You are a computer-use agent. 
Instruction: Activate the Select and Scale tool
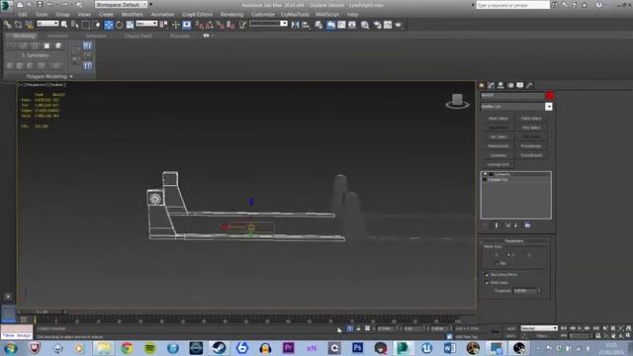(130, 25)
